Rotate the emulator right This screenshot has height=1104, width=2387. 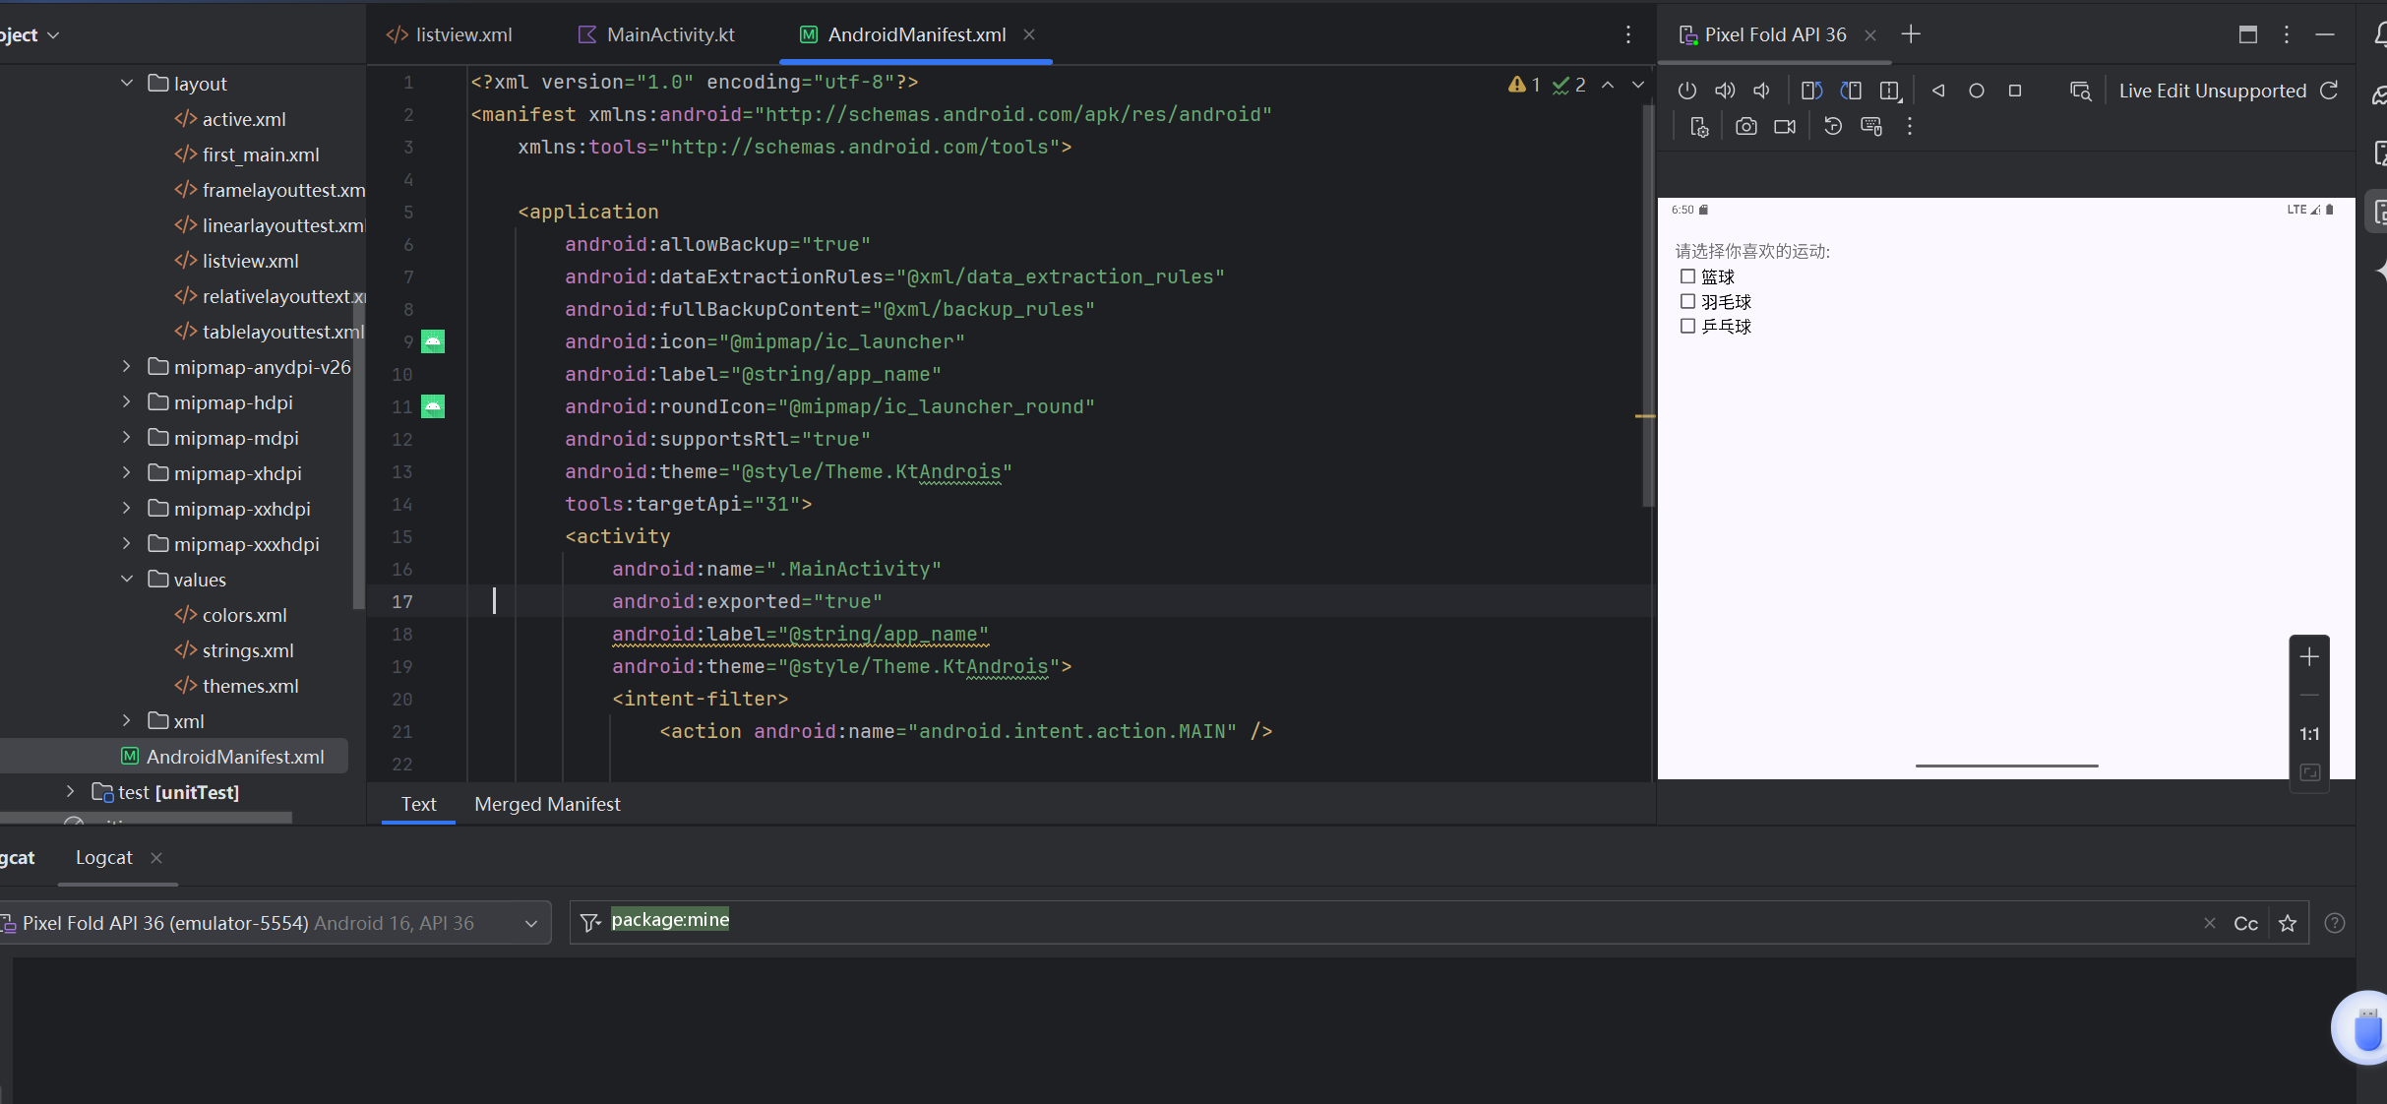click(x=1851, y=91)
